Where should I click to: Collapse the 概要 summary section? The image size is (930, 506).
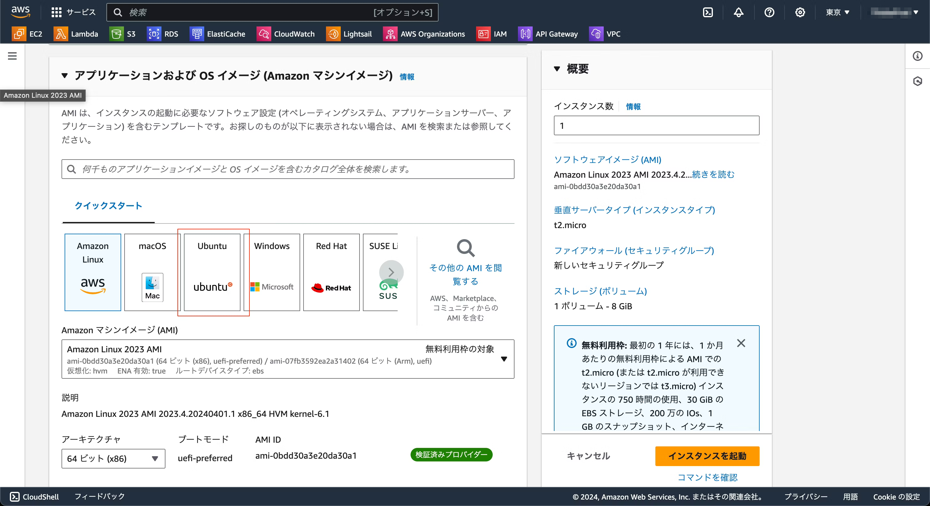click(x=557, y=69)
